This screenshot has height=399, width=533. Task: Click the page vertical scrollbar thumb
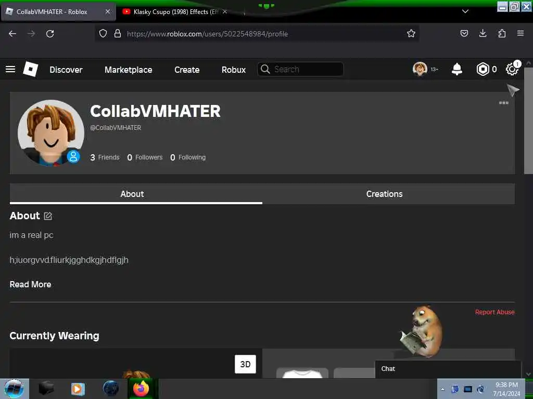coord(528,121)
